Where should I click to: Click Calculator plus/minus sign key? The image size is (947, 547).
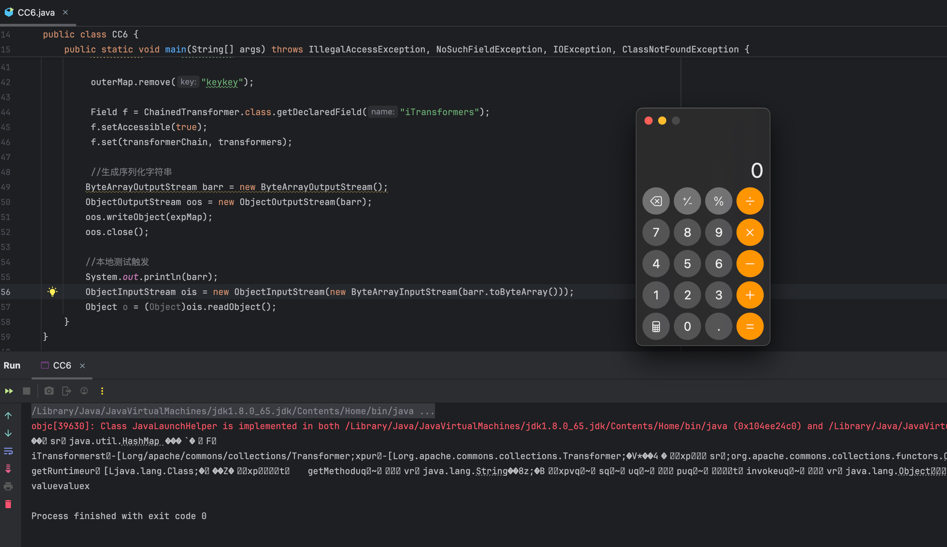[687, 201]
